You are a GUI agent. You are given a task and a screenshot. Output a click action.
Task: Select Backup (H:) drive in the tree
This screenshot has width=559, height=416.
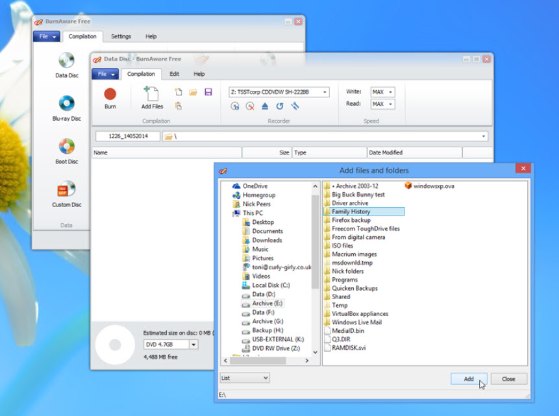(x=263, y=330)
